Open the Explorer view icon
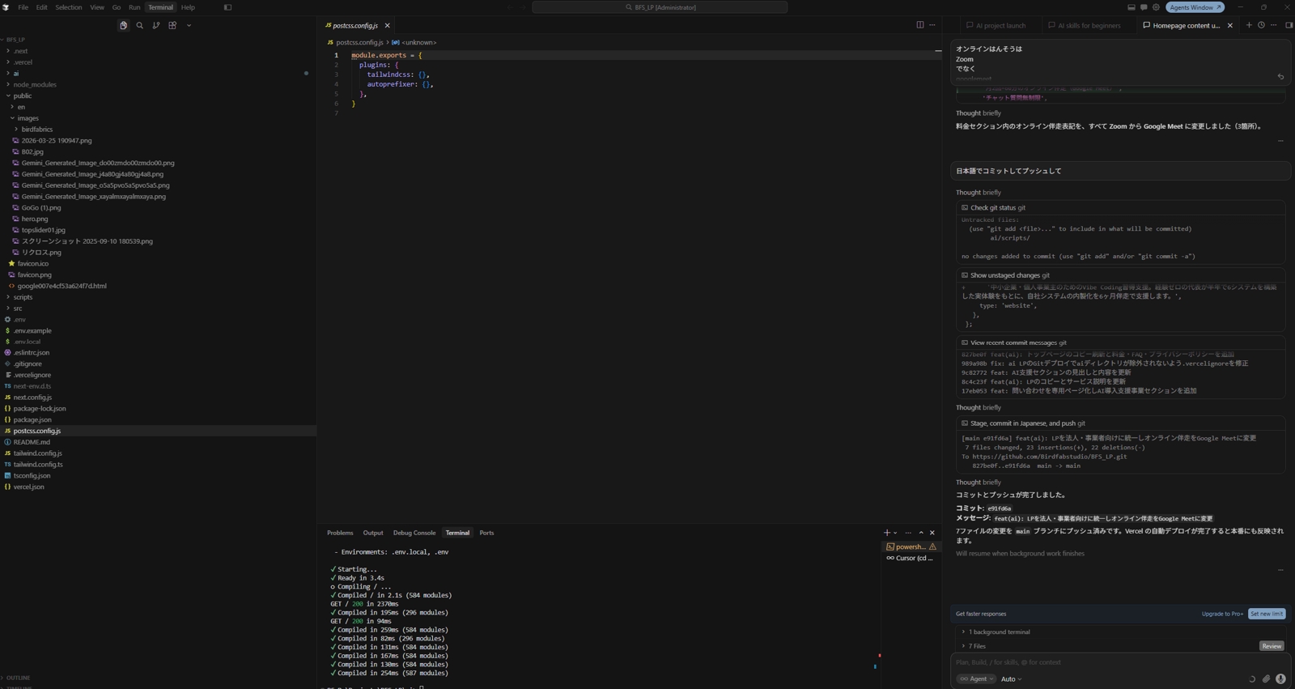The width and height of the screenshot is (1295, 689). (x=123, y=26)
